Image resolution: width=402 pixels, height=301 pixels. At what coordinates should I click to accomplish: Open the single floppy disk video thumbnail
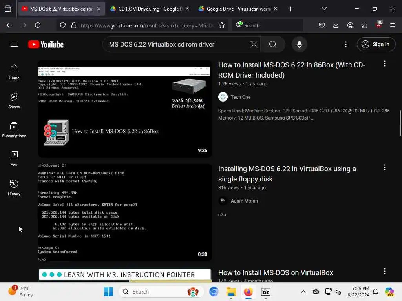pyautogui.click(x=124, y=212)
